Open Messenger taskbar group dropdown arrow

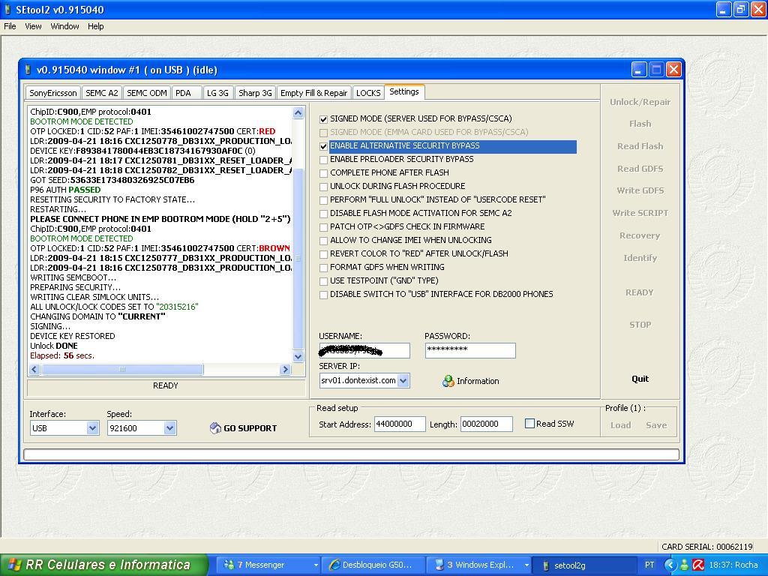click(316, 565)
